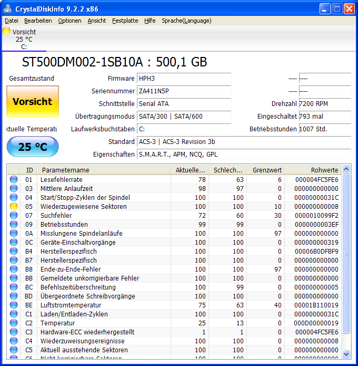The width and height of the screenshot is (358, 366).
Task: Click the status icon for Start/Stopp-Zyklen der Spindel
Action: tap(14, 197)
